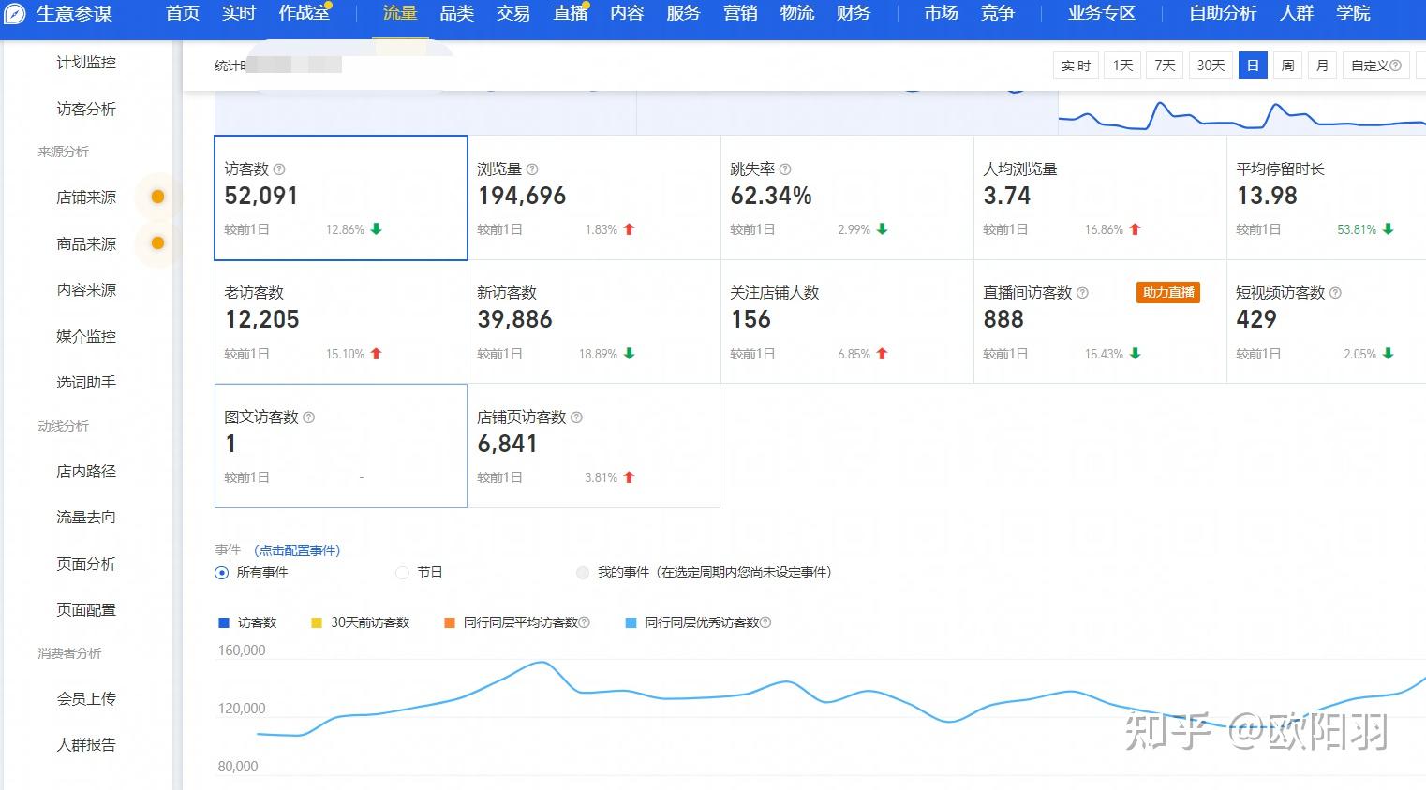This screenshot has width=1426, height=790.
Task: Click help icon next to 访客数
Action: coord(279,169)
